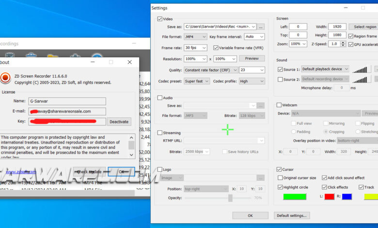Click the Default settings... button
This screenshot has width=378, height=228.
292,215
